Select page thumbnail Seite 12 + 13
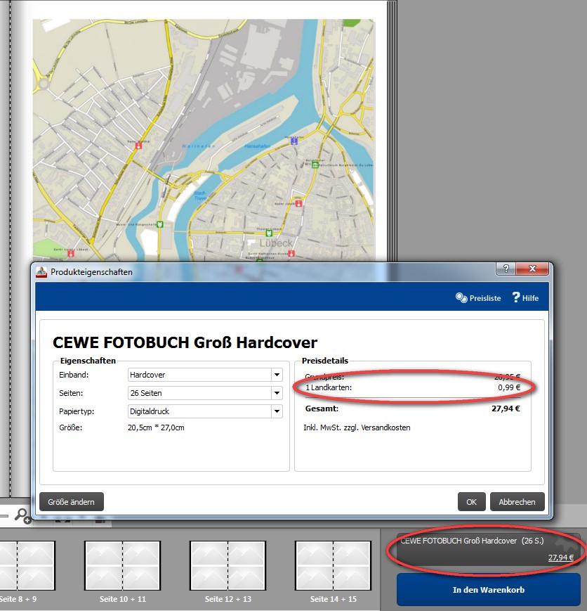Image resolution: width=587 pixels, height=611 pixels. 227,567
